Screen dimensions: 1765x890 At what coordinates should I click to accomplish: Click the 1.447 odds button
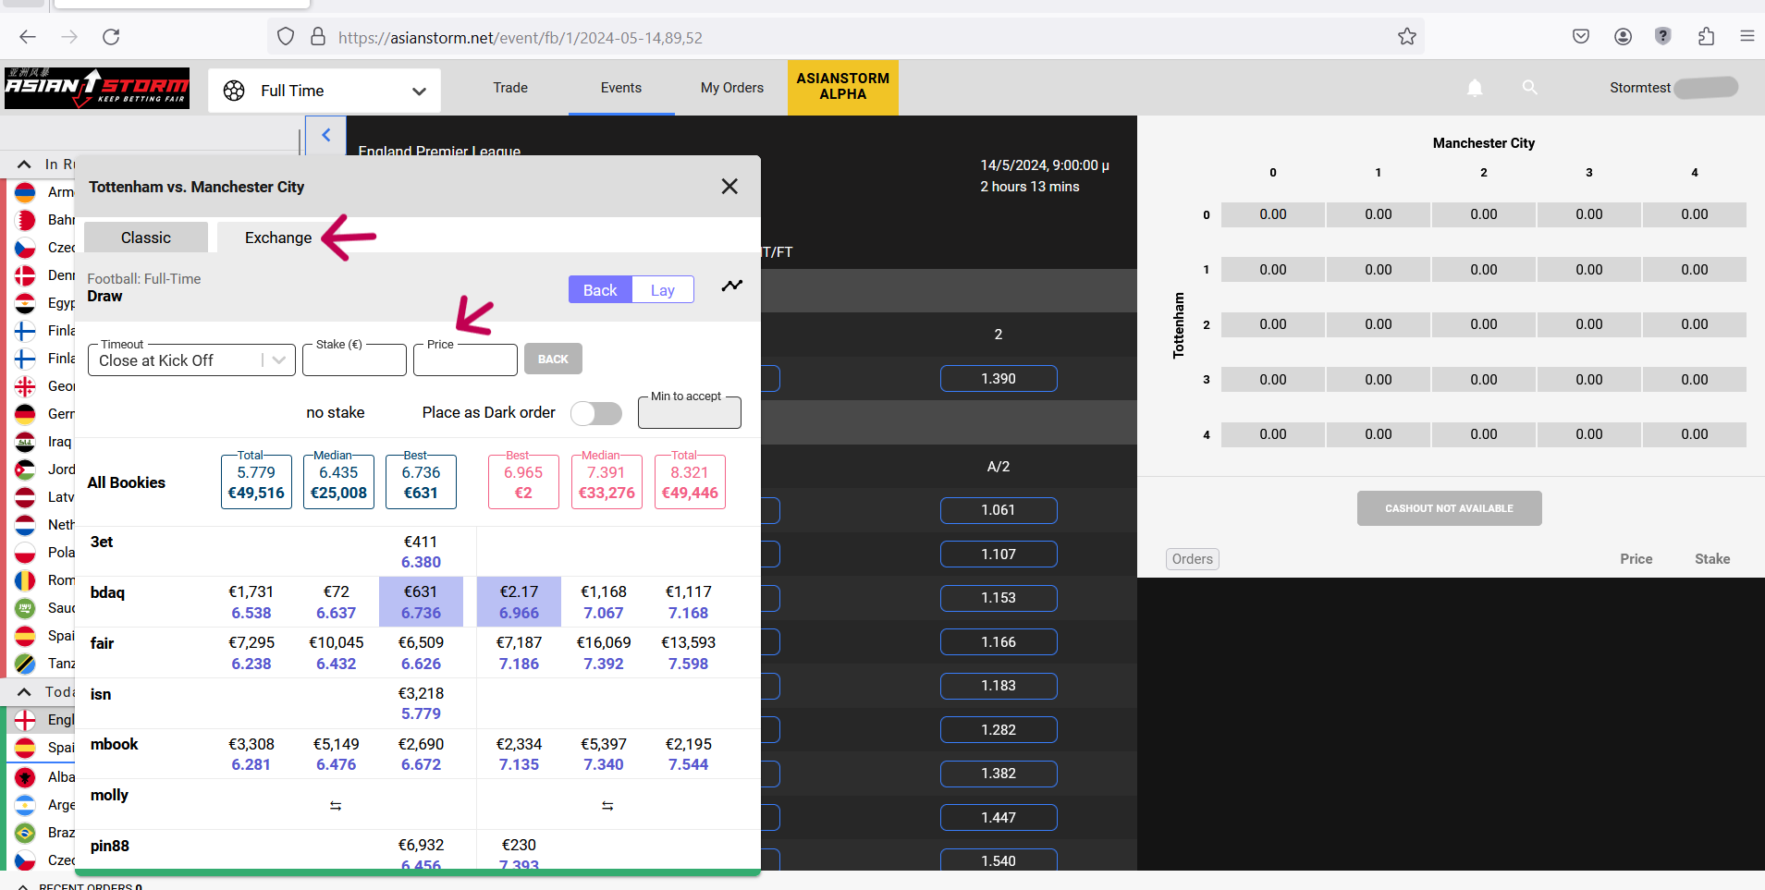(x=999, y=818)
